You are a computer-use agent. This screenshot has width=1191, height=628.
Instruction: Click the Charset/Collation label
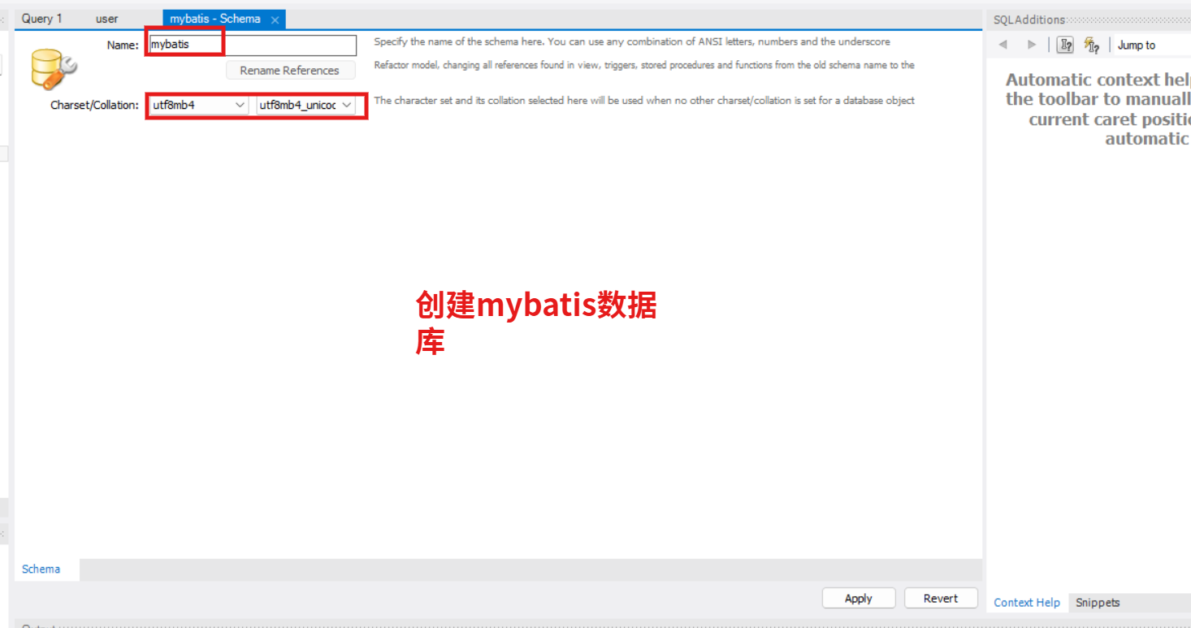pos(94,106)
